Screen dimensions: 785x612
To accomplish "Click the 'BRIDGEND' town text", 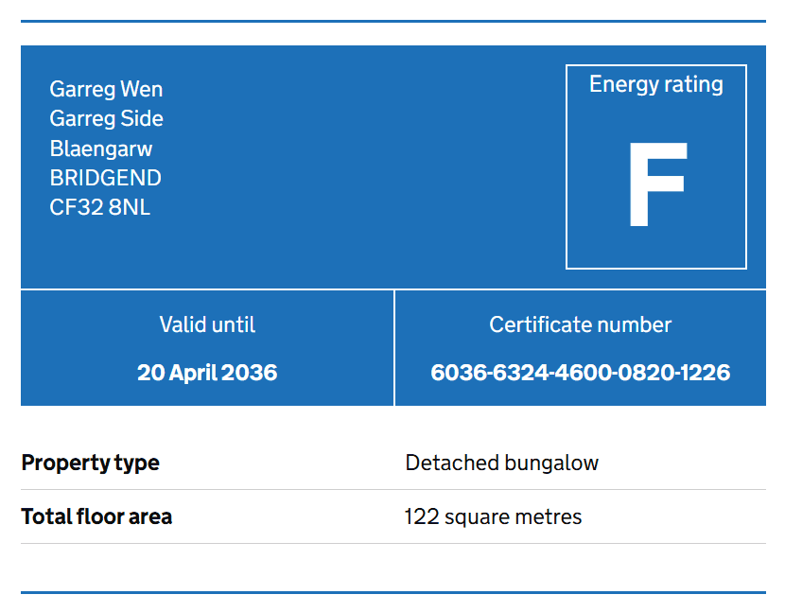I will 106,178.
